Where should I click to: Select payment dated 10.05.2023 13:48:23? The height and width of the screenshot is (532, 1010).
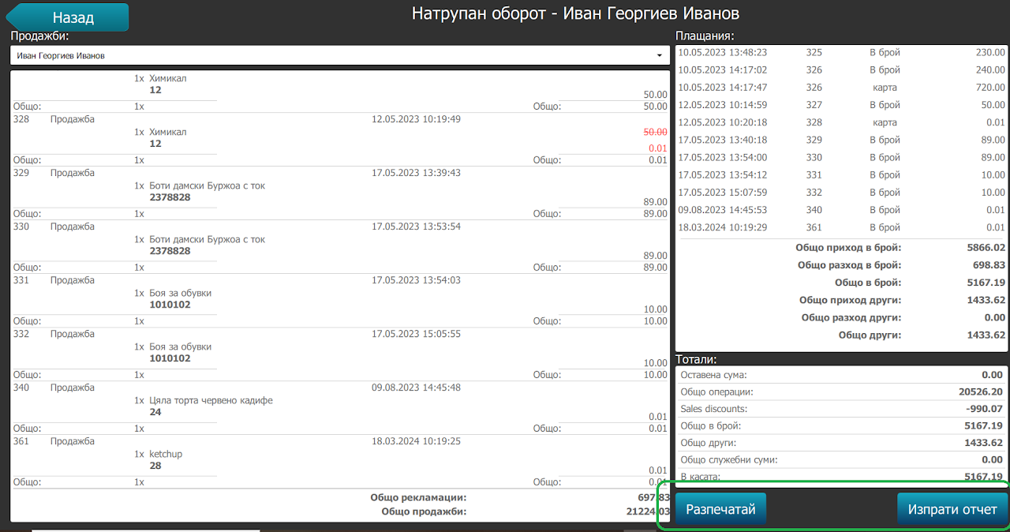click(x=842, y=53)
